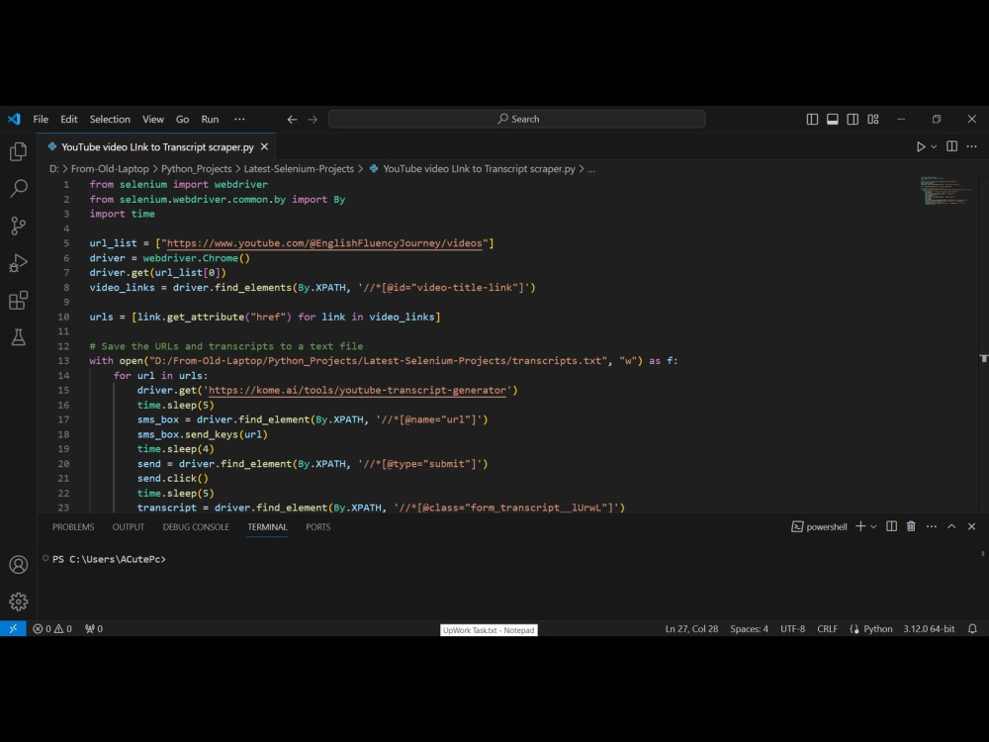Open the Selection menu

[110, 119]
